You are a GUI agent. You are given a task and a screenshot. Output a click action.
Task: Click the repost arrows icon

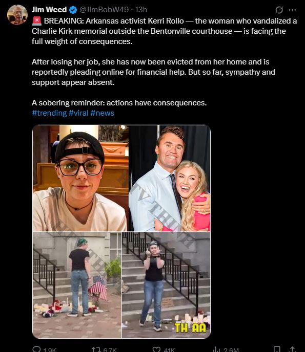[x=96, y=349]
